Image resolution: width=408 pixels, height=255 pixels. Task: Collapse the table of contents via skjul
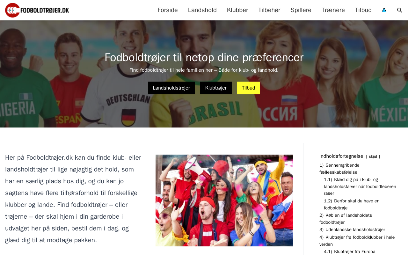[373, 157]
